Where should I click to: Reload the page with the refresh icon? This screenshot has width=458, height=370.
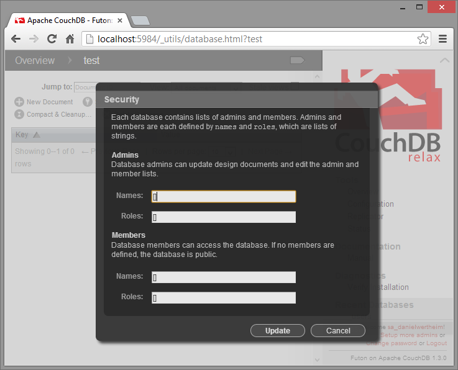tap(52, 39)
